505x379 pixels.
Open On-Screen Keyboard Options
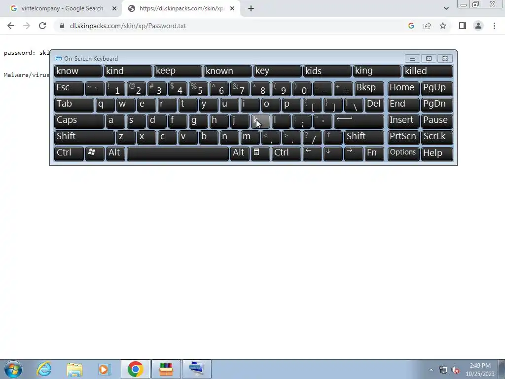(x=403, y=154)
